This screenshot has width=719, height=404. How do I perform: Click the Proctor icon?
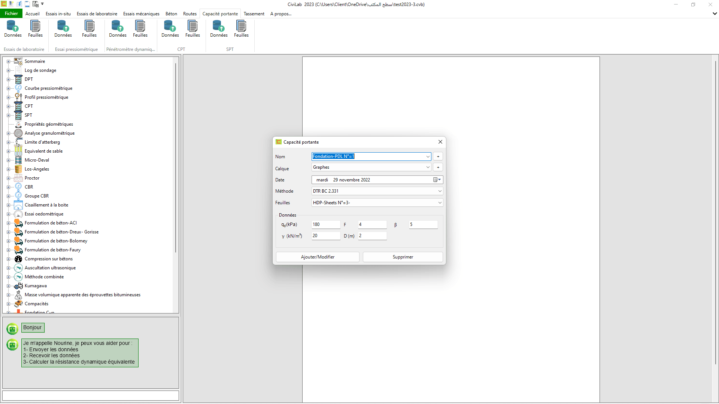point(18,178)
